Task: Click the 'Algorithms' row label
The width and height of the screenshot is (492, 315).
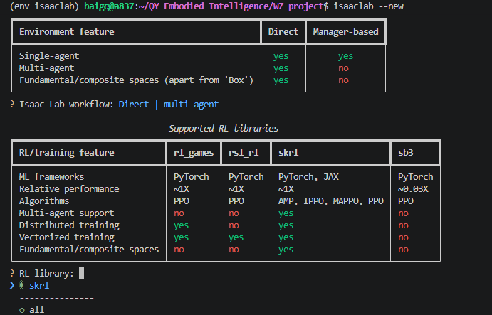Action: pyautogui.click(x=44, y=201)
